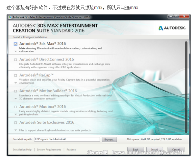Select the Autodesk 3ds Max 2016 title
The width and height of the screenshot is (193, 158).
pos(43,44)
